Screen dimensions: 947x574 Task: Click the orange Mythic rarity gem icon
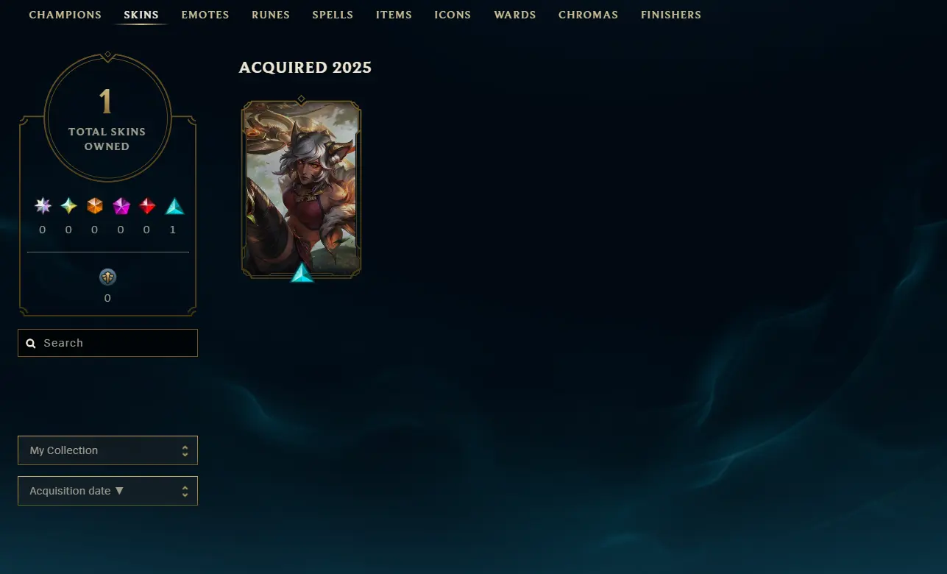[x=95, y=206]
